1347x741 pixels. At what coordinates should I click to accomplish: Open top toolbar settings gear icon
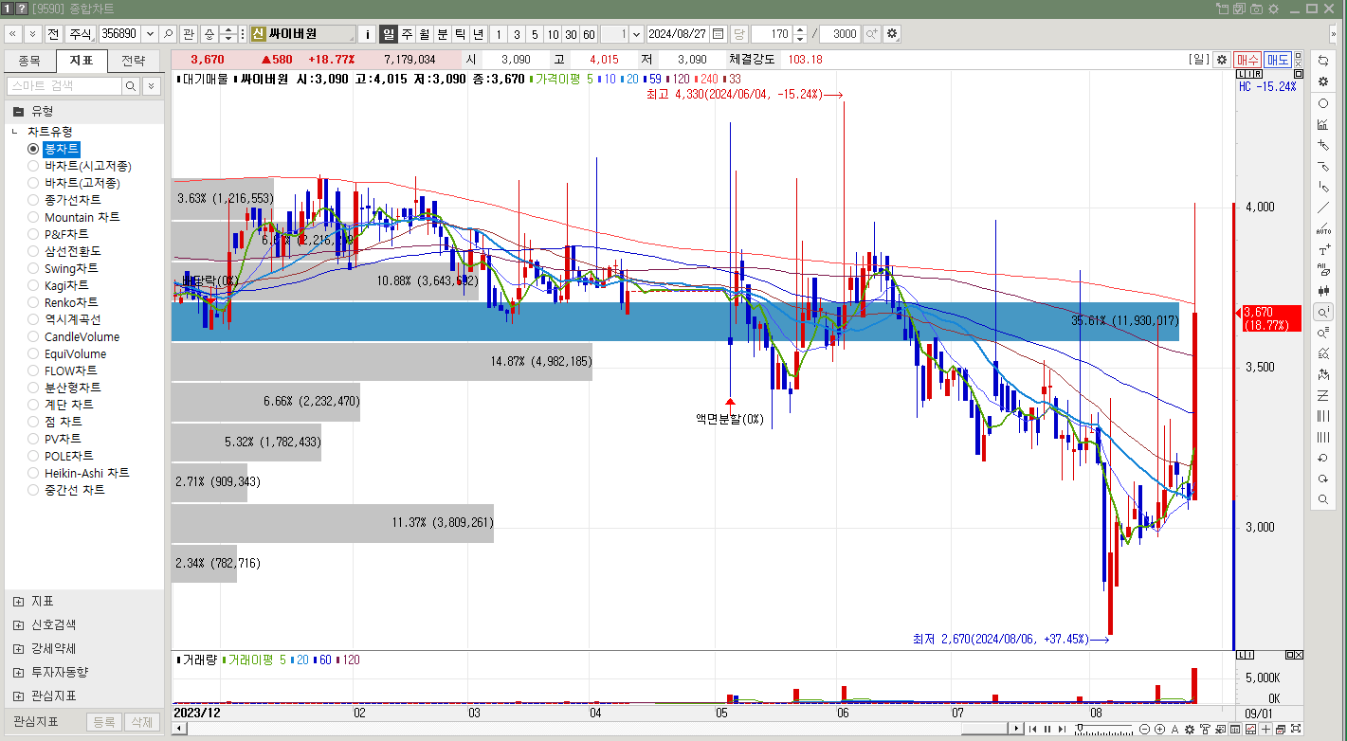coord(892,34)
